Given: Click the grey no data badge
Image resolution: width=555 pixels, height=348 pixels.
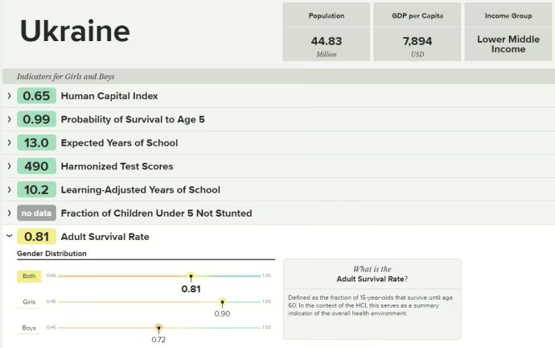Looking at the screenshot, I should click(x=36, y=213).
